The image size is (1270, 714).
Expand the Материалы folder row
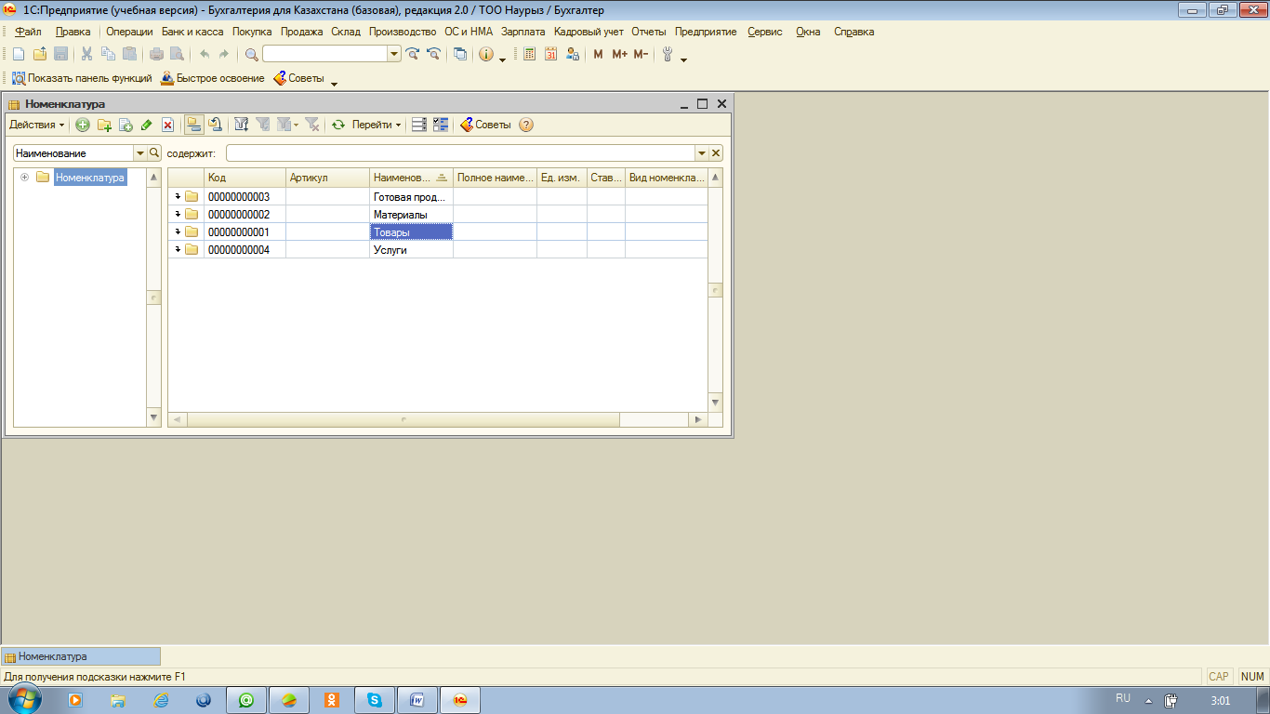pos(179,214)
